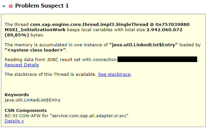Click the bold quoted "java.util.LinkedList$Entry" instance name

tap(143, 45)
